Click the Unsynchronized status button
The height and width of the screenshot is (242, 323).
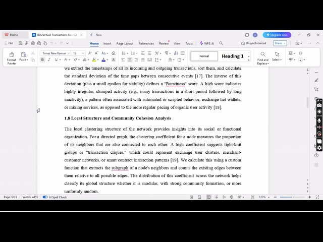point(253,43)
